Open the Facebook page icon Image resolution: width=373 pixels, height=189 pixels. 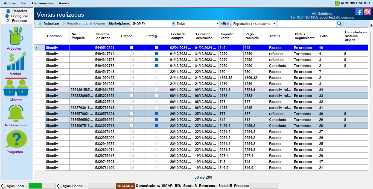[x=359, y=12]
